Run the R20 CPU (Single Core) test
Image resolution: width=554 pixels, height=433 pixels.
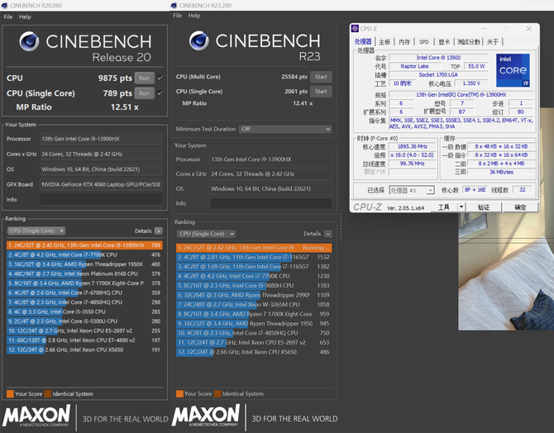pos(144,93)
